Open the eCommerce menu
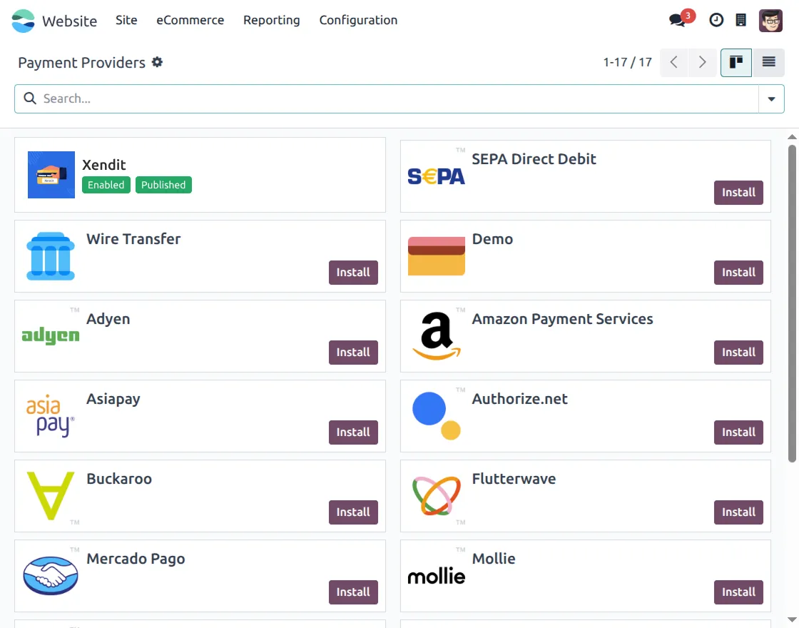799x628 pixels. [190, 20]
